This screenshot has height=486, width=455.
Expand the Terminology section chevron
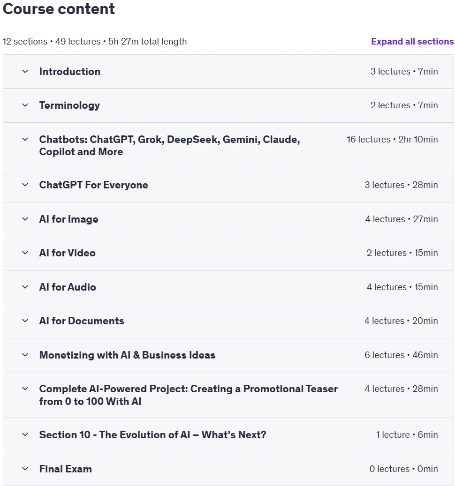click(x=25, y=105)
